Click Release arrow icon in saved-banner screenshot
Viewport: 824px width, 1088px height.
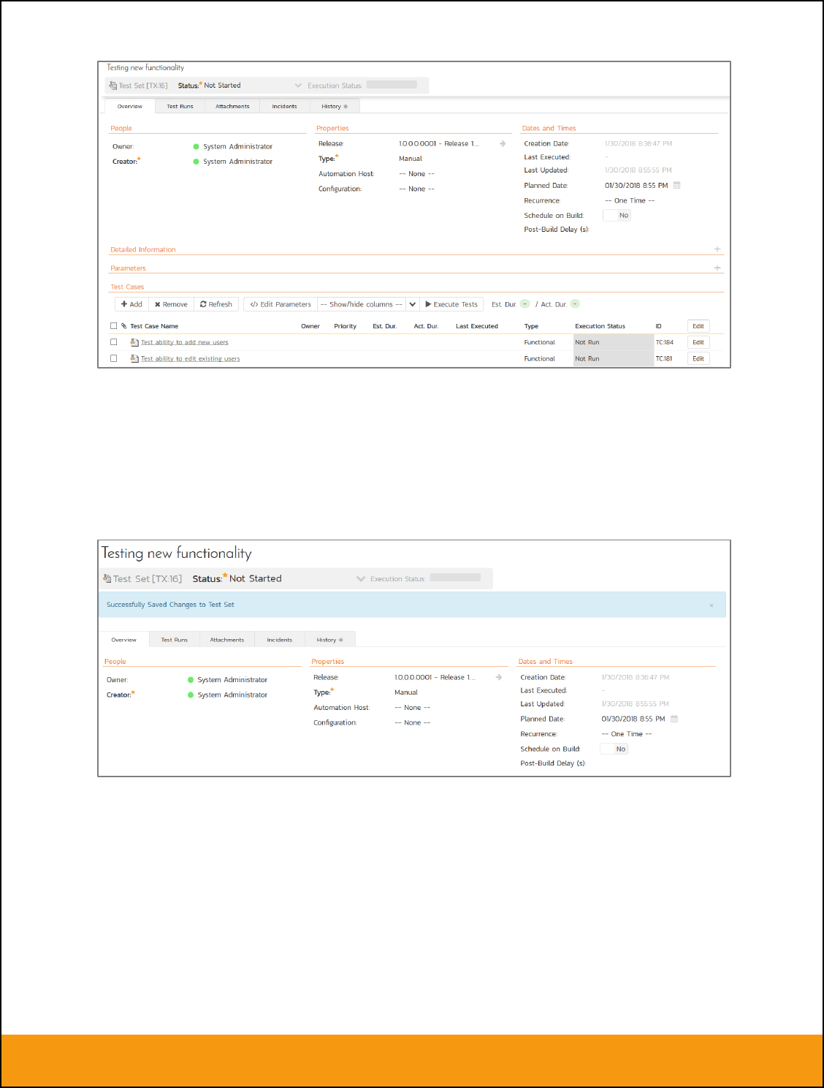click(499, 677)
